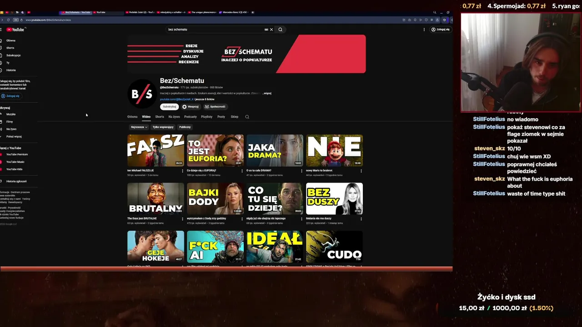Switch to the 'Mercedes-Benz EQS 450' browser tab
This screenshot has width=582, height=327.
[x=235, y=12]
